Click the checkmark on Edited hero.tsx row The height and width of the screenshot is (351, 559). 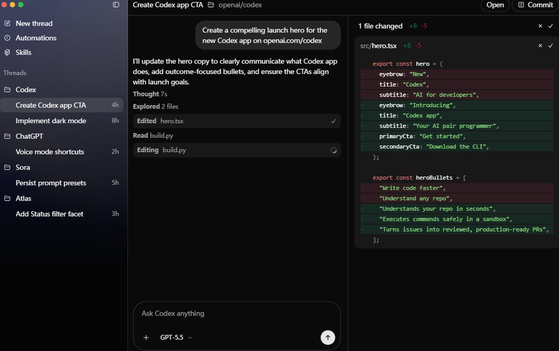point(333,121)
